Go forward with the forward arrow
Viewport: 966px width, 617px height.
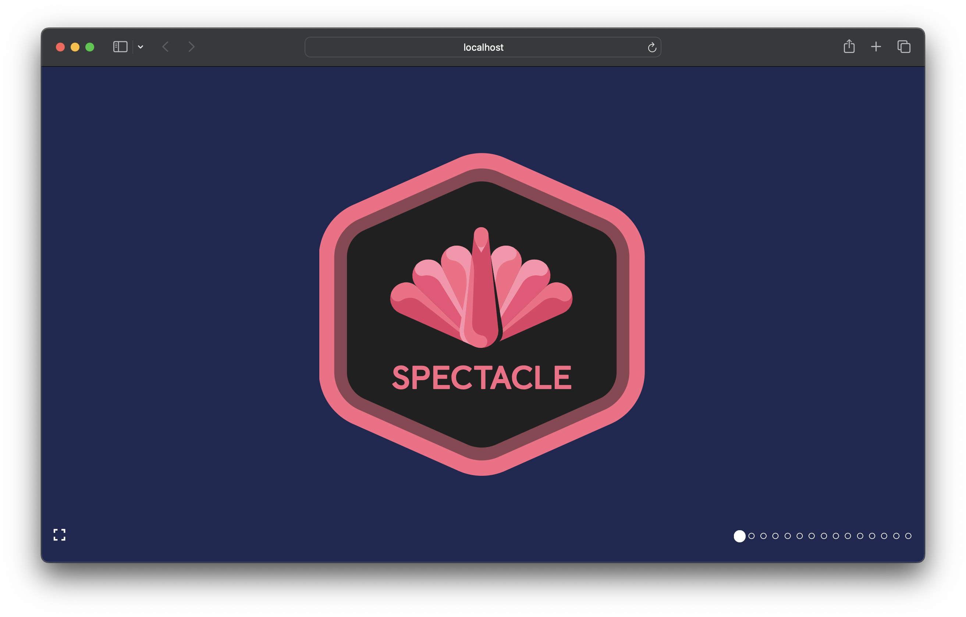(x=191, y=47)
